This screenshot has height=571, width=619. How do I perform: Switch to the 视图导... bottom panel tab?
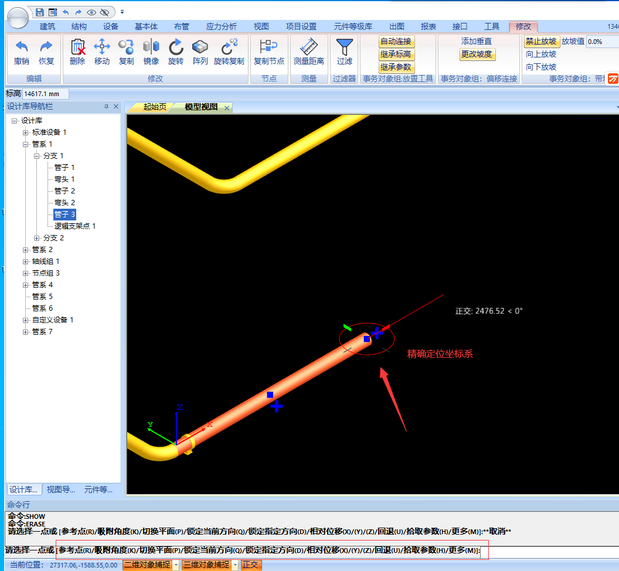coord(61,490)
